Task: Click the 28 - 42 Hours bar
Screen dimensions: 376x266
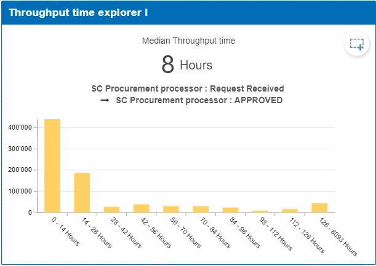Action: (111, 209)
